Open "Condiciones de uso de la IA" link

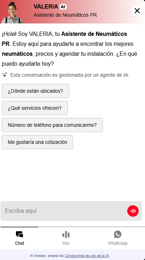click(x=87, y=255)
